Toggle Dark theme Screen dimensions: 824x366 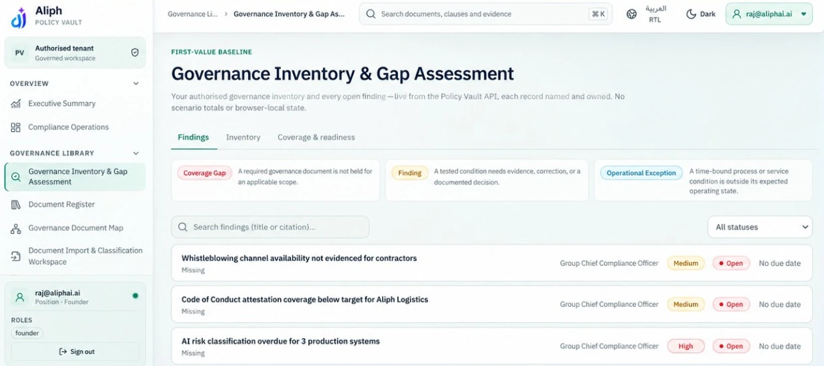[x=701, y=14]
